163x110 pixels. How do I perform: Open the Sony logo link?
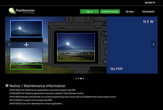(x=150, y=3)
